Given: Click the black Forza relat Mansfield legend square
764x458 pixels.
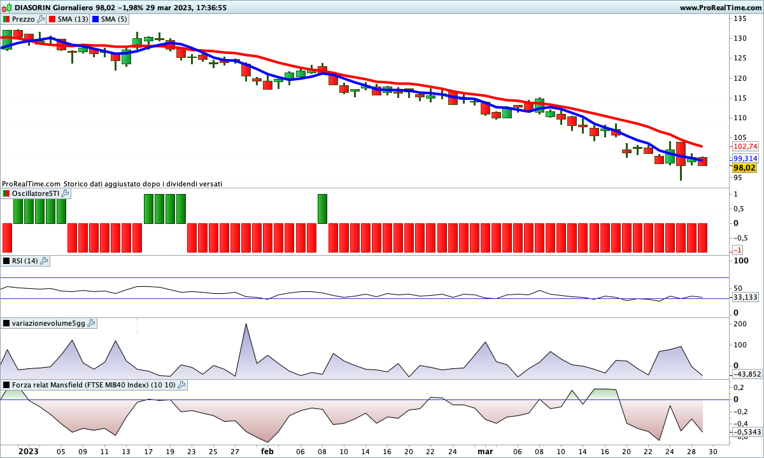Looking at the screenshot, I should [6, 385].
